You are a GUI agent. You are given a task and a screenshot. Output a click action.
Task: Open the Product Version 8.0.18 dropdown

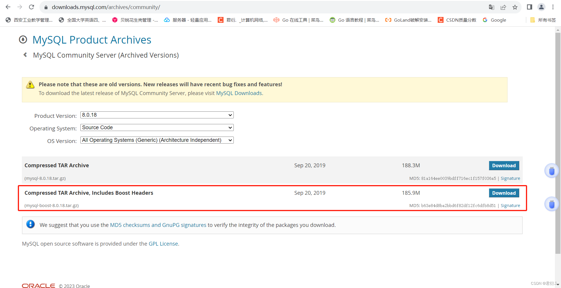(x=157, y=115)
